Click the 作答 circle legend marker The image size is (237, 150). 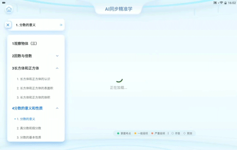172,133
